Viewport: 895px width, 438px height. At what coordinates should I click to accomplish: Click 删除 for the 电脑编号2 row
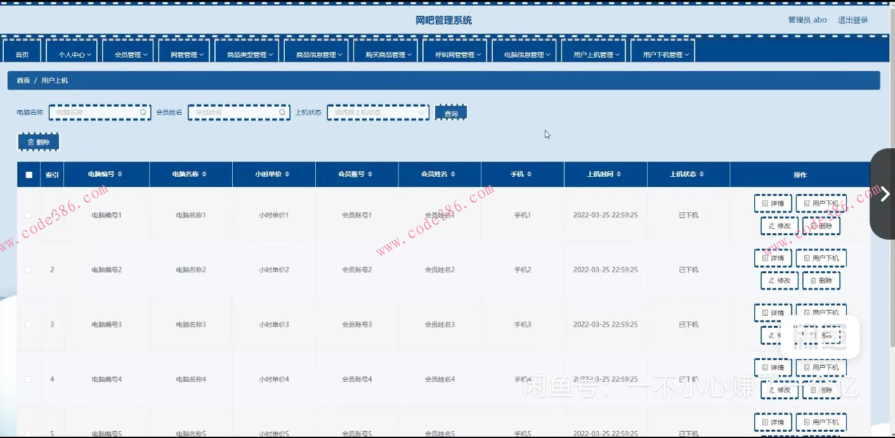tap(821, 280)
